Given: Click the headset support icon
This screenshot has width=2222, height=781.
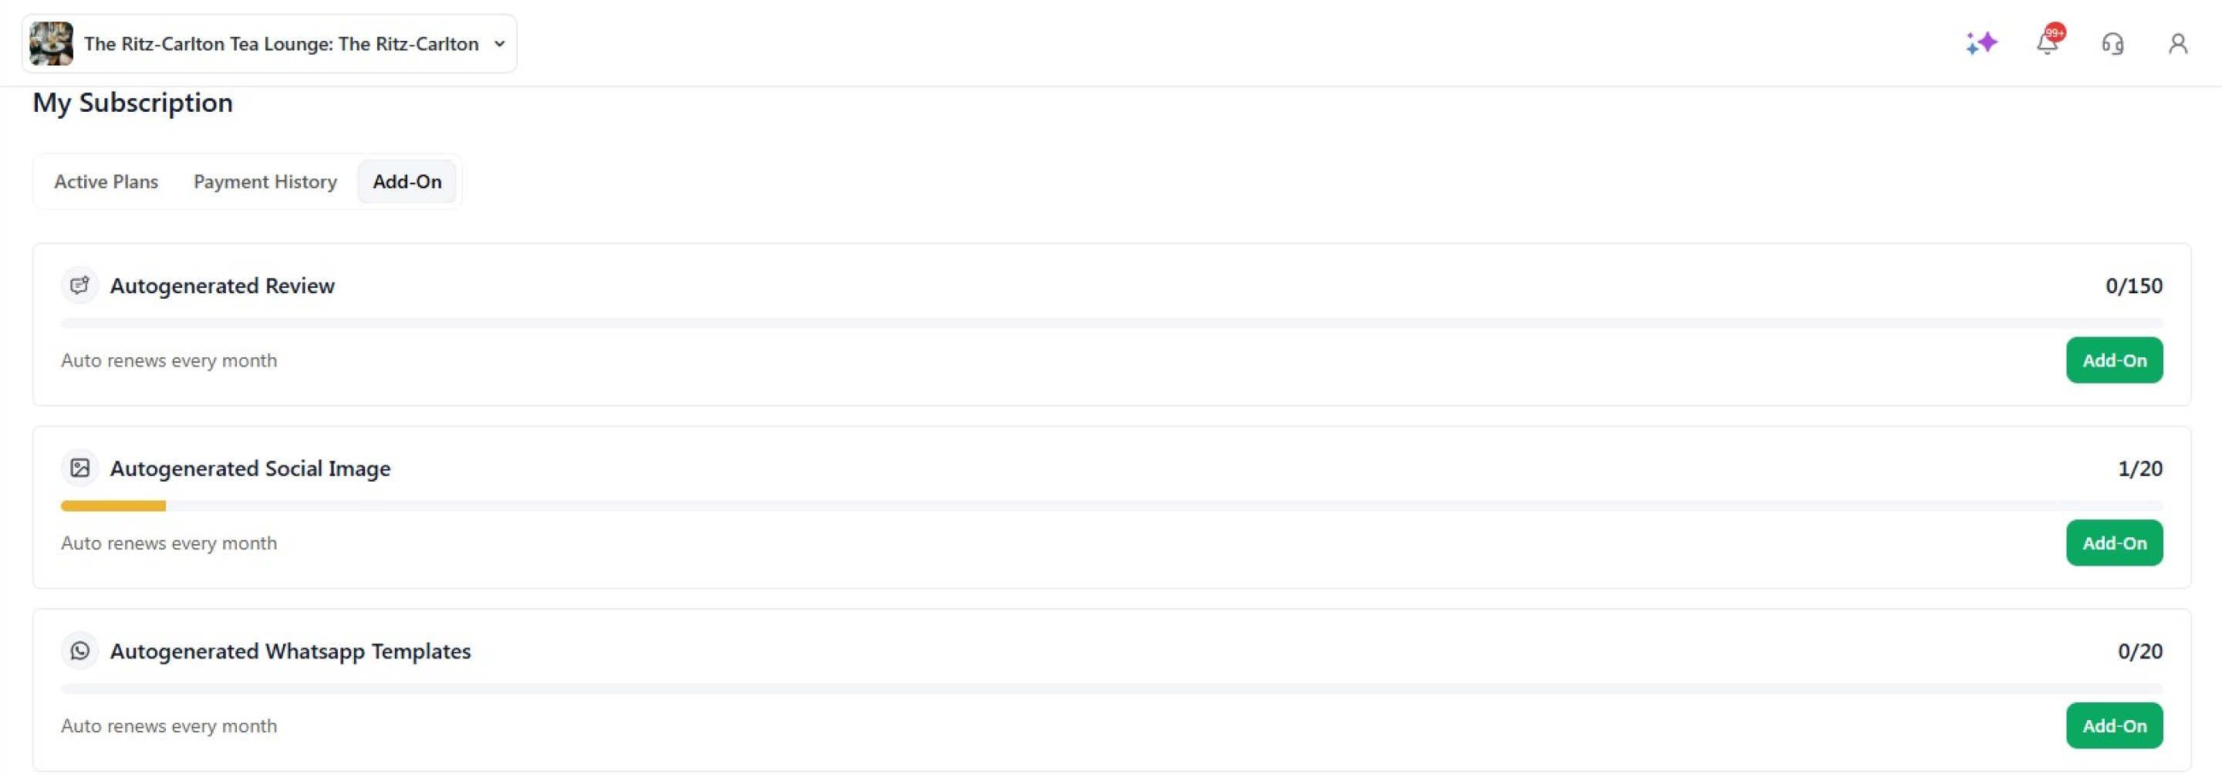Looking at the screenshot, I should tap(2112, 43).
